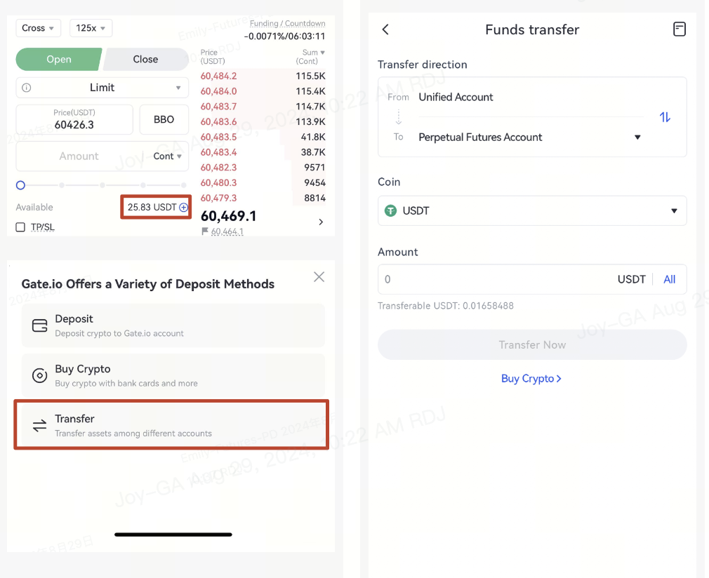Image resolution: width=709 pixels, height=578 pixels.
Task: Swap transfer direction with arrows icon
Action: 665,117
